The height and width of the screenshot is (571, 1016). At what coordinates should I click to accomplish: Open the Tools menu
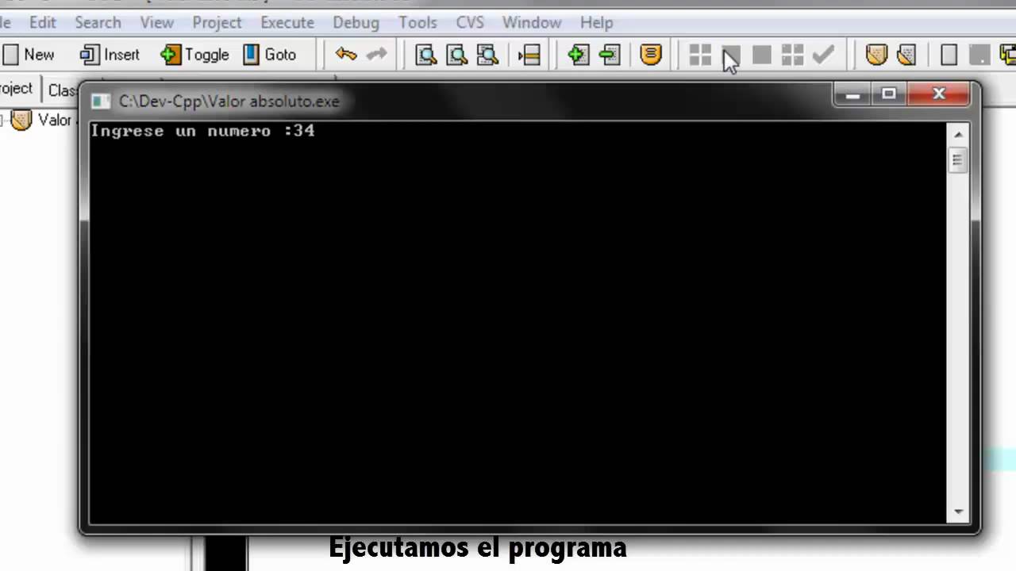coord(418,22)
